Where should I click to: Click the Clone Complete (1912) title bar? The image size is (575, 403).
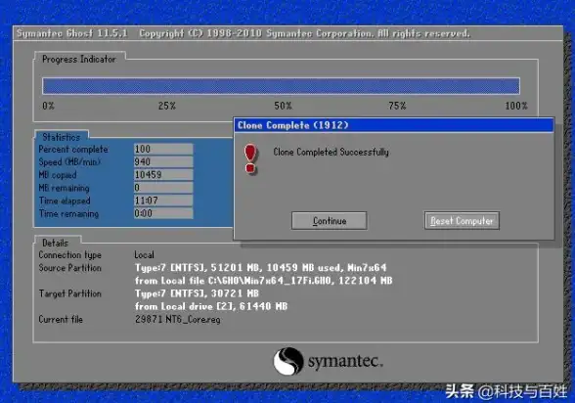393,125
